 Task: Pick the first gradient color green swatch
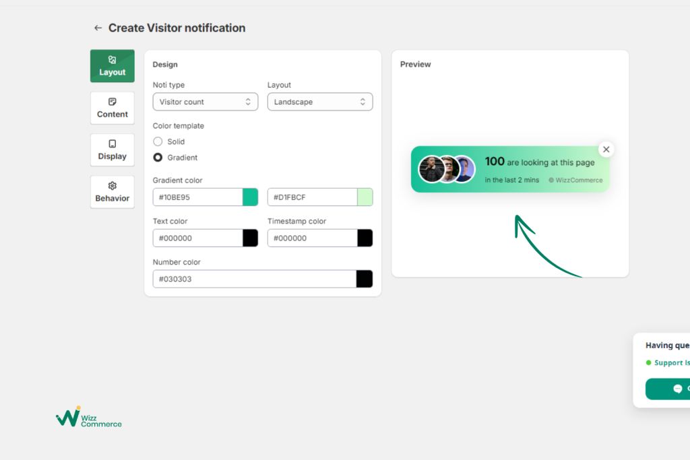click(251, 197)
